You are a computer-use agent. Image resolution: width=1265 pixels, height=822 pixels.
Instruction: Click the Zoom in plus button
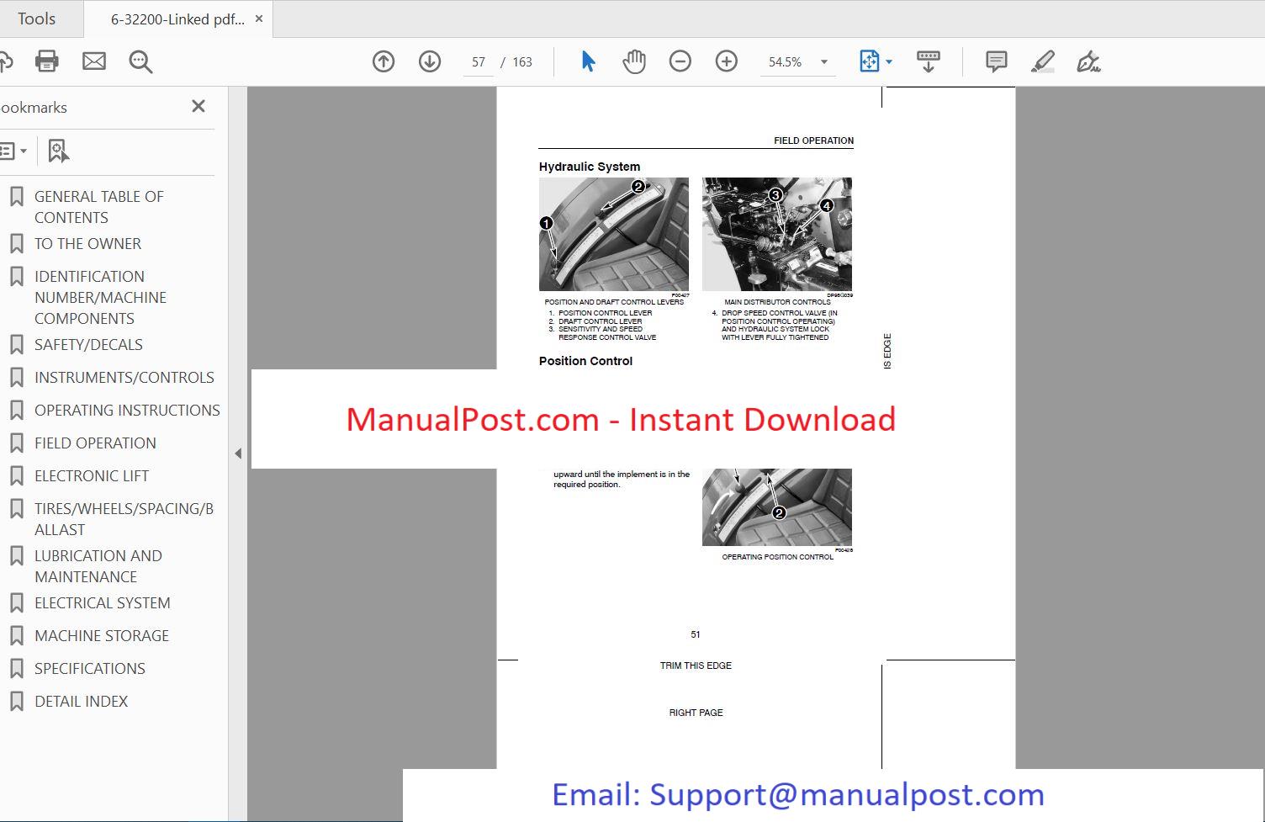click(x=727, y=61)
